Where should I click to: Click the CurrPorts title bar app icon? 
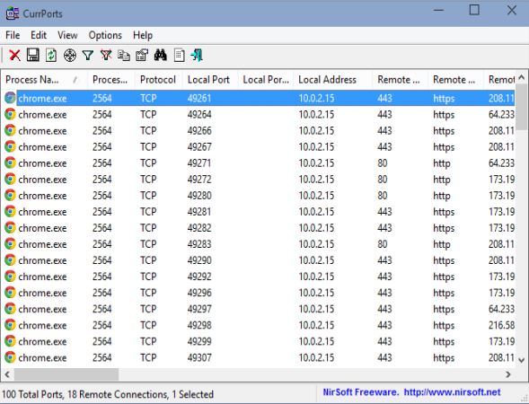click(13, 13)
